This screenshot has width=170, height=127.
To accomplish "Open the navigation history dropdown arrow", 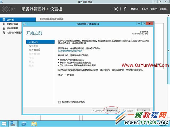I will tap(15, 9).
